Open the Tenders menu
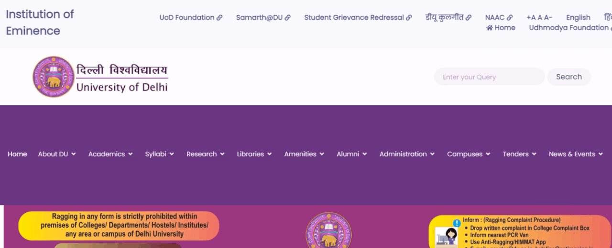Screen dimensions: 612x248 pos(519,154)
